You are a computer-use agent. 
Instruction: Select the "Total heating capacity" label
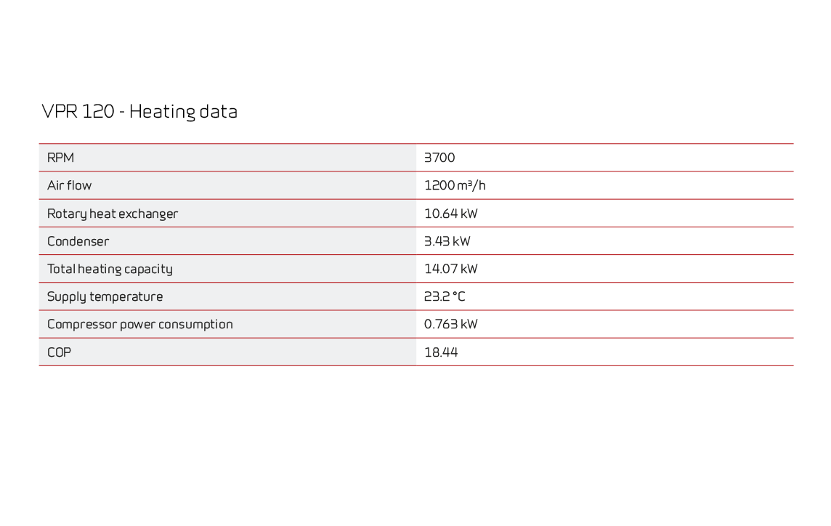[x=110, y=269]
